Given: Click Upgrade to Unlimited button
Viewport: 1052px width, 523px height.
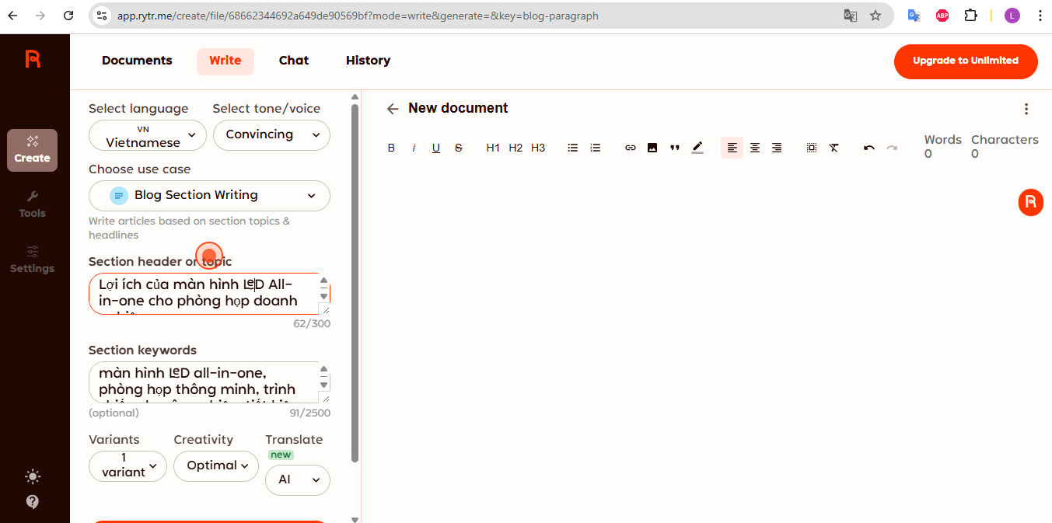Looking at the screenshot, I should 966,61.
